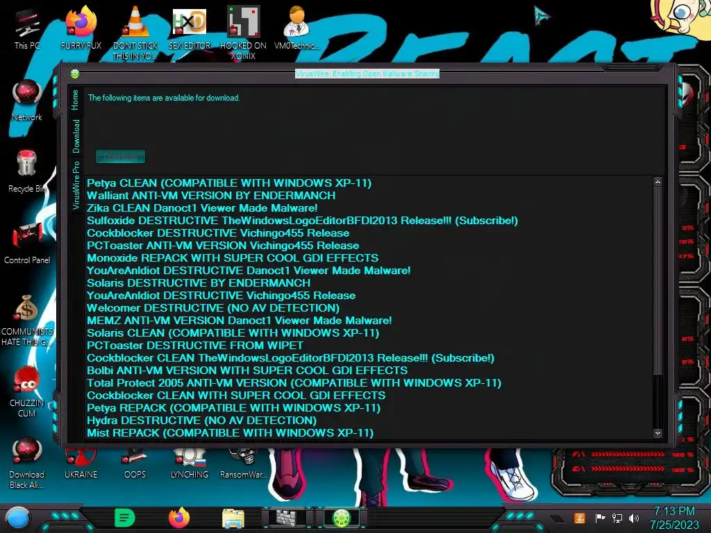Open the taskbar clock showing 7:13 PM
The width and height of the screenshot is (711, 533).
(674, 518)
